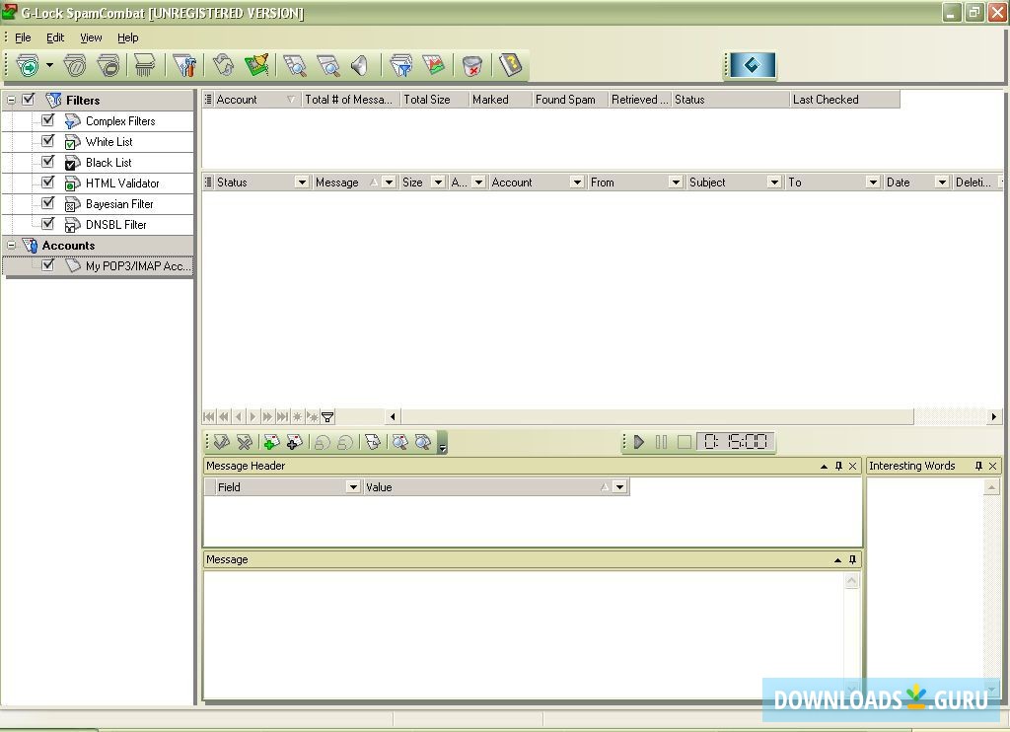Viewport: 1010px width, 732px height.
Task: Open the filter tools settings icon
Action: pyautogui.click(x=184, y=66)
